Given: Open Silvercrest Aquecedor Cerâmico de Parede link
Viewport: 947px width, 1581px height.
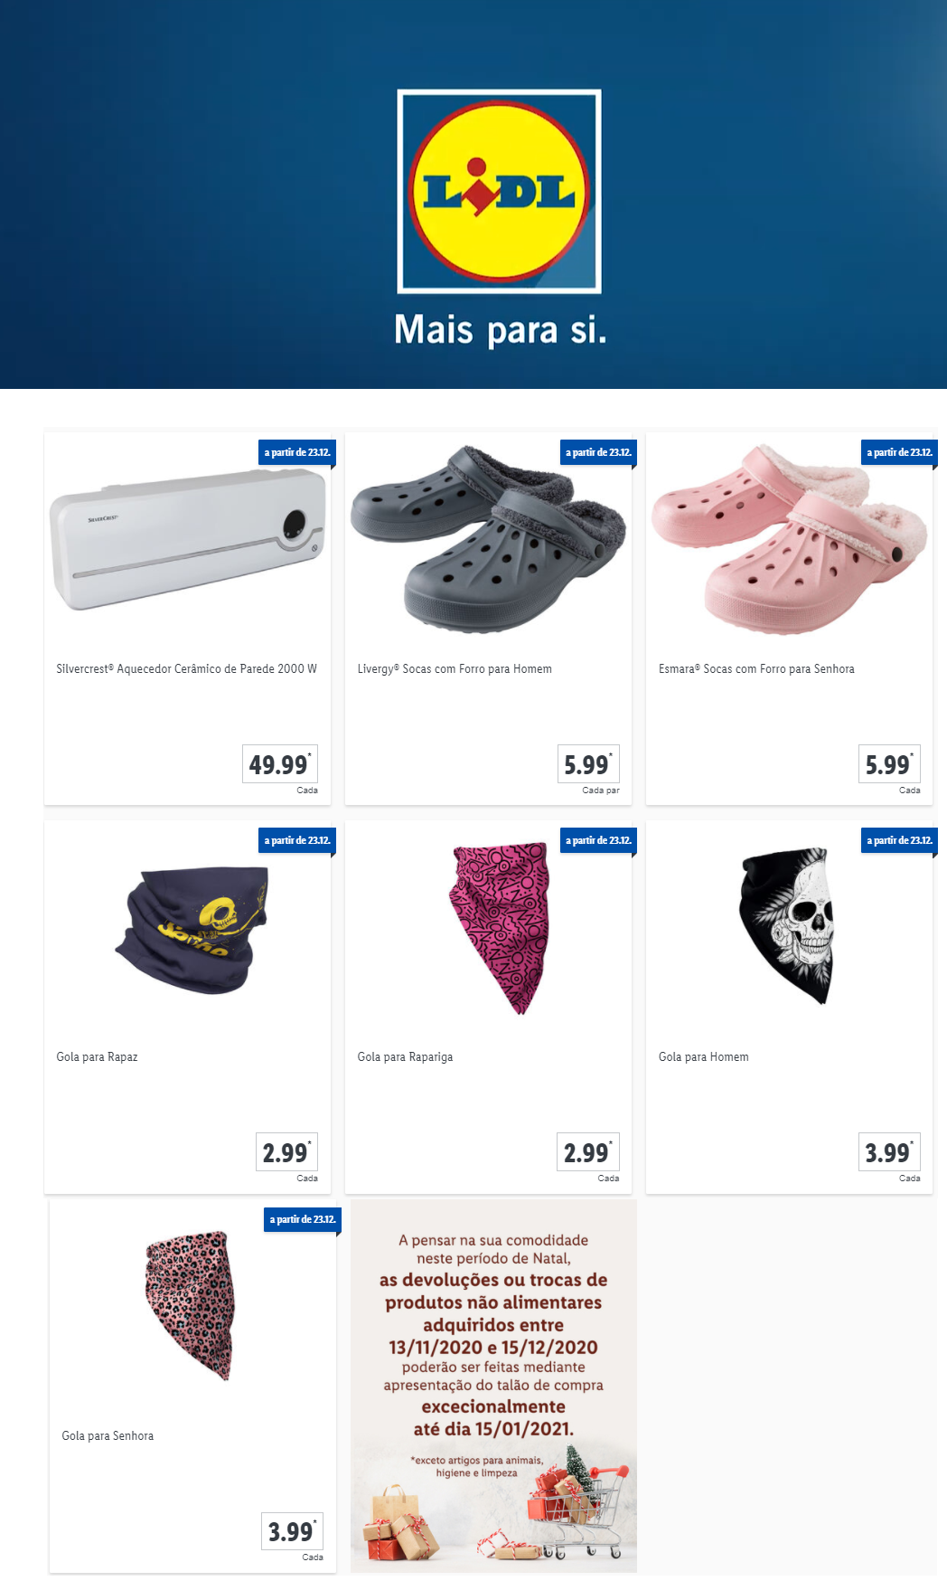Looking at the screenshot, I should (187, 669).
